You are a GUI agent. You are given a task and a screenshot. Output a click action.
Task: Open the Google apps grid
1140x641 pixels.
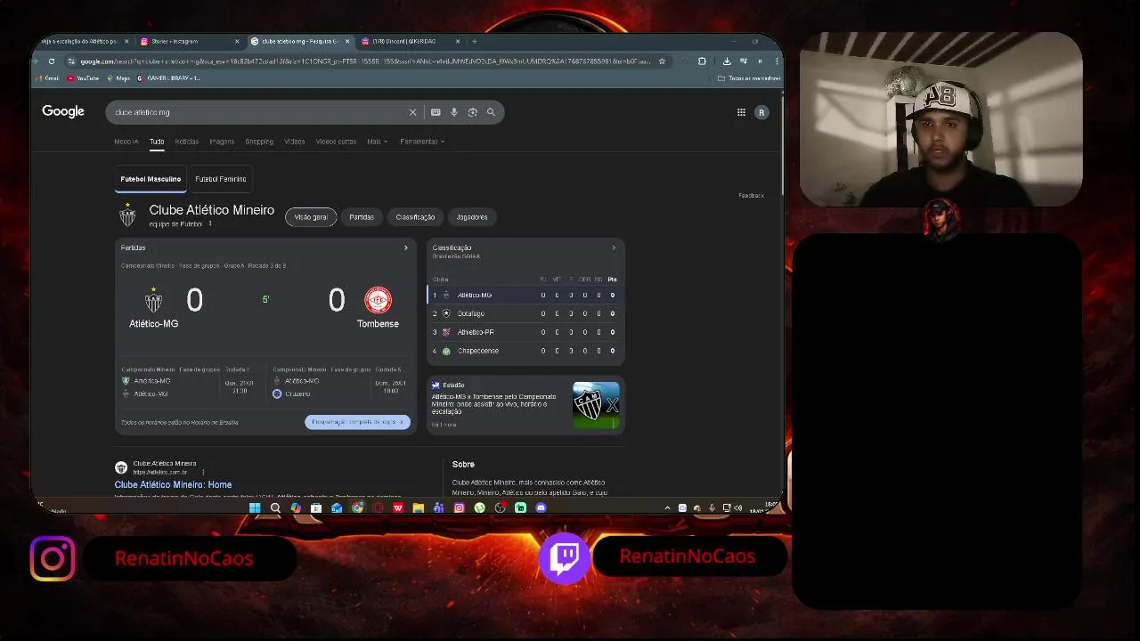tap(741, 112)
